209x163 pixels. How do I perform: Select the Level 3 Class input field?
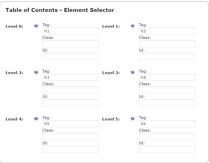point(167,90)
